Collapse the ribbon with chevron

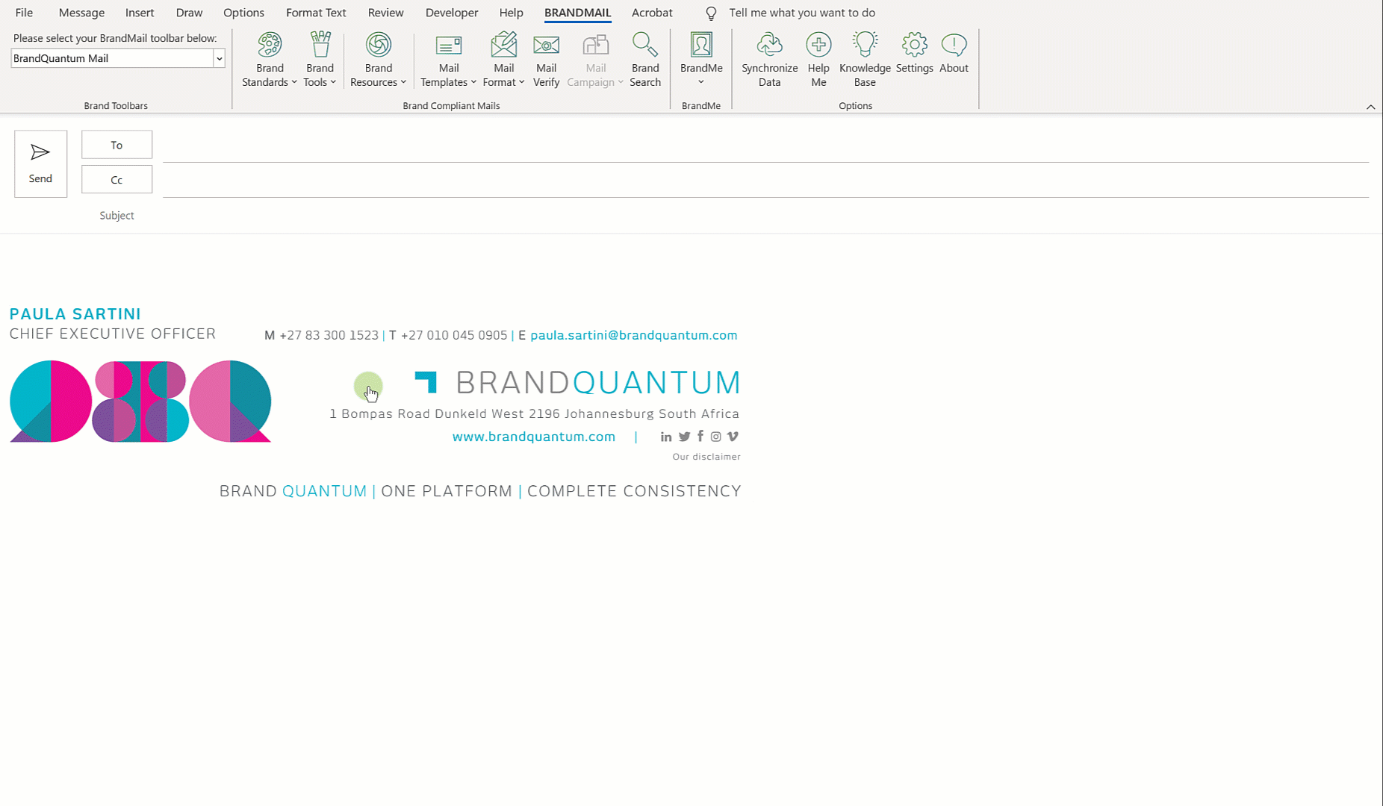click(x=1370, y=107)
